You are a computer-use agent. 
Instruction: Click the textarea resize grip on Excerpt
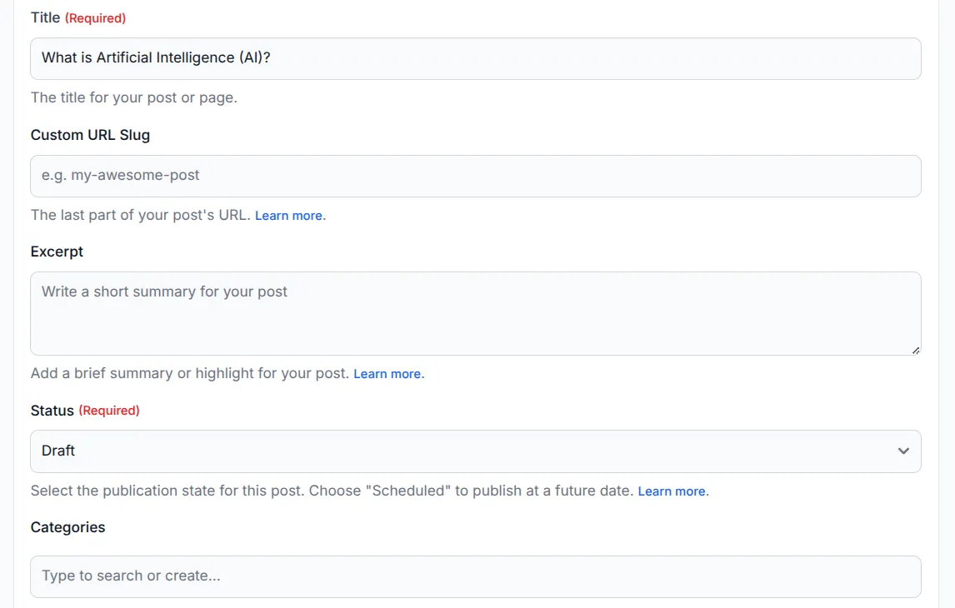click(916, 351)
